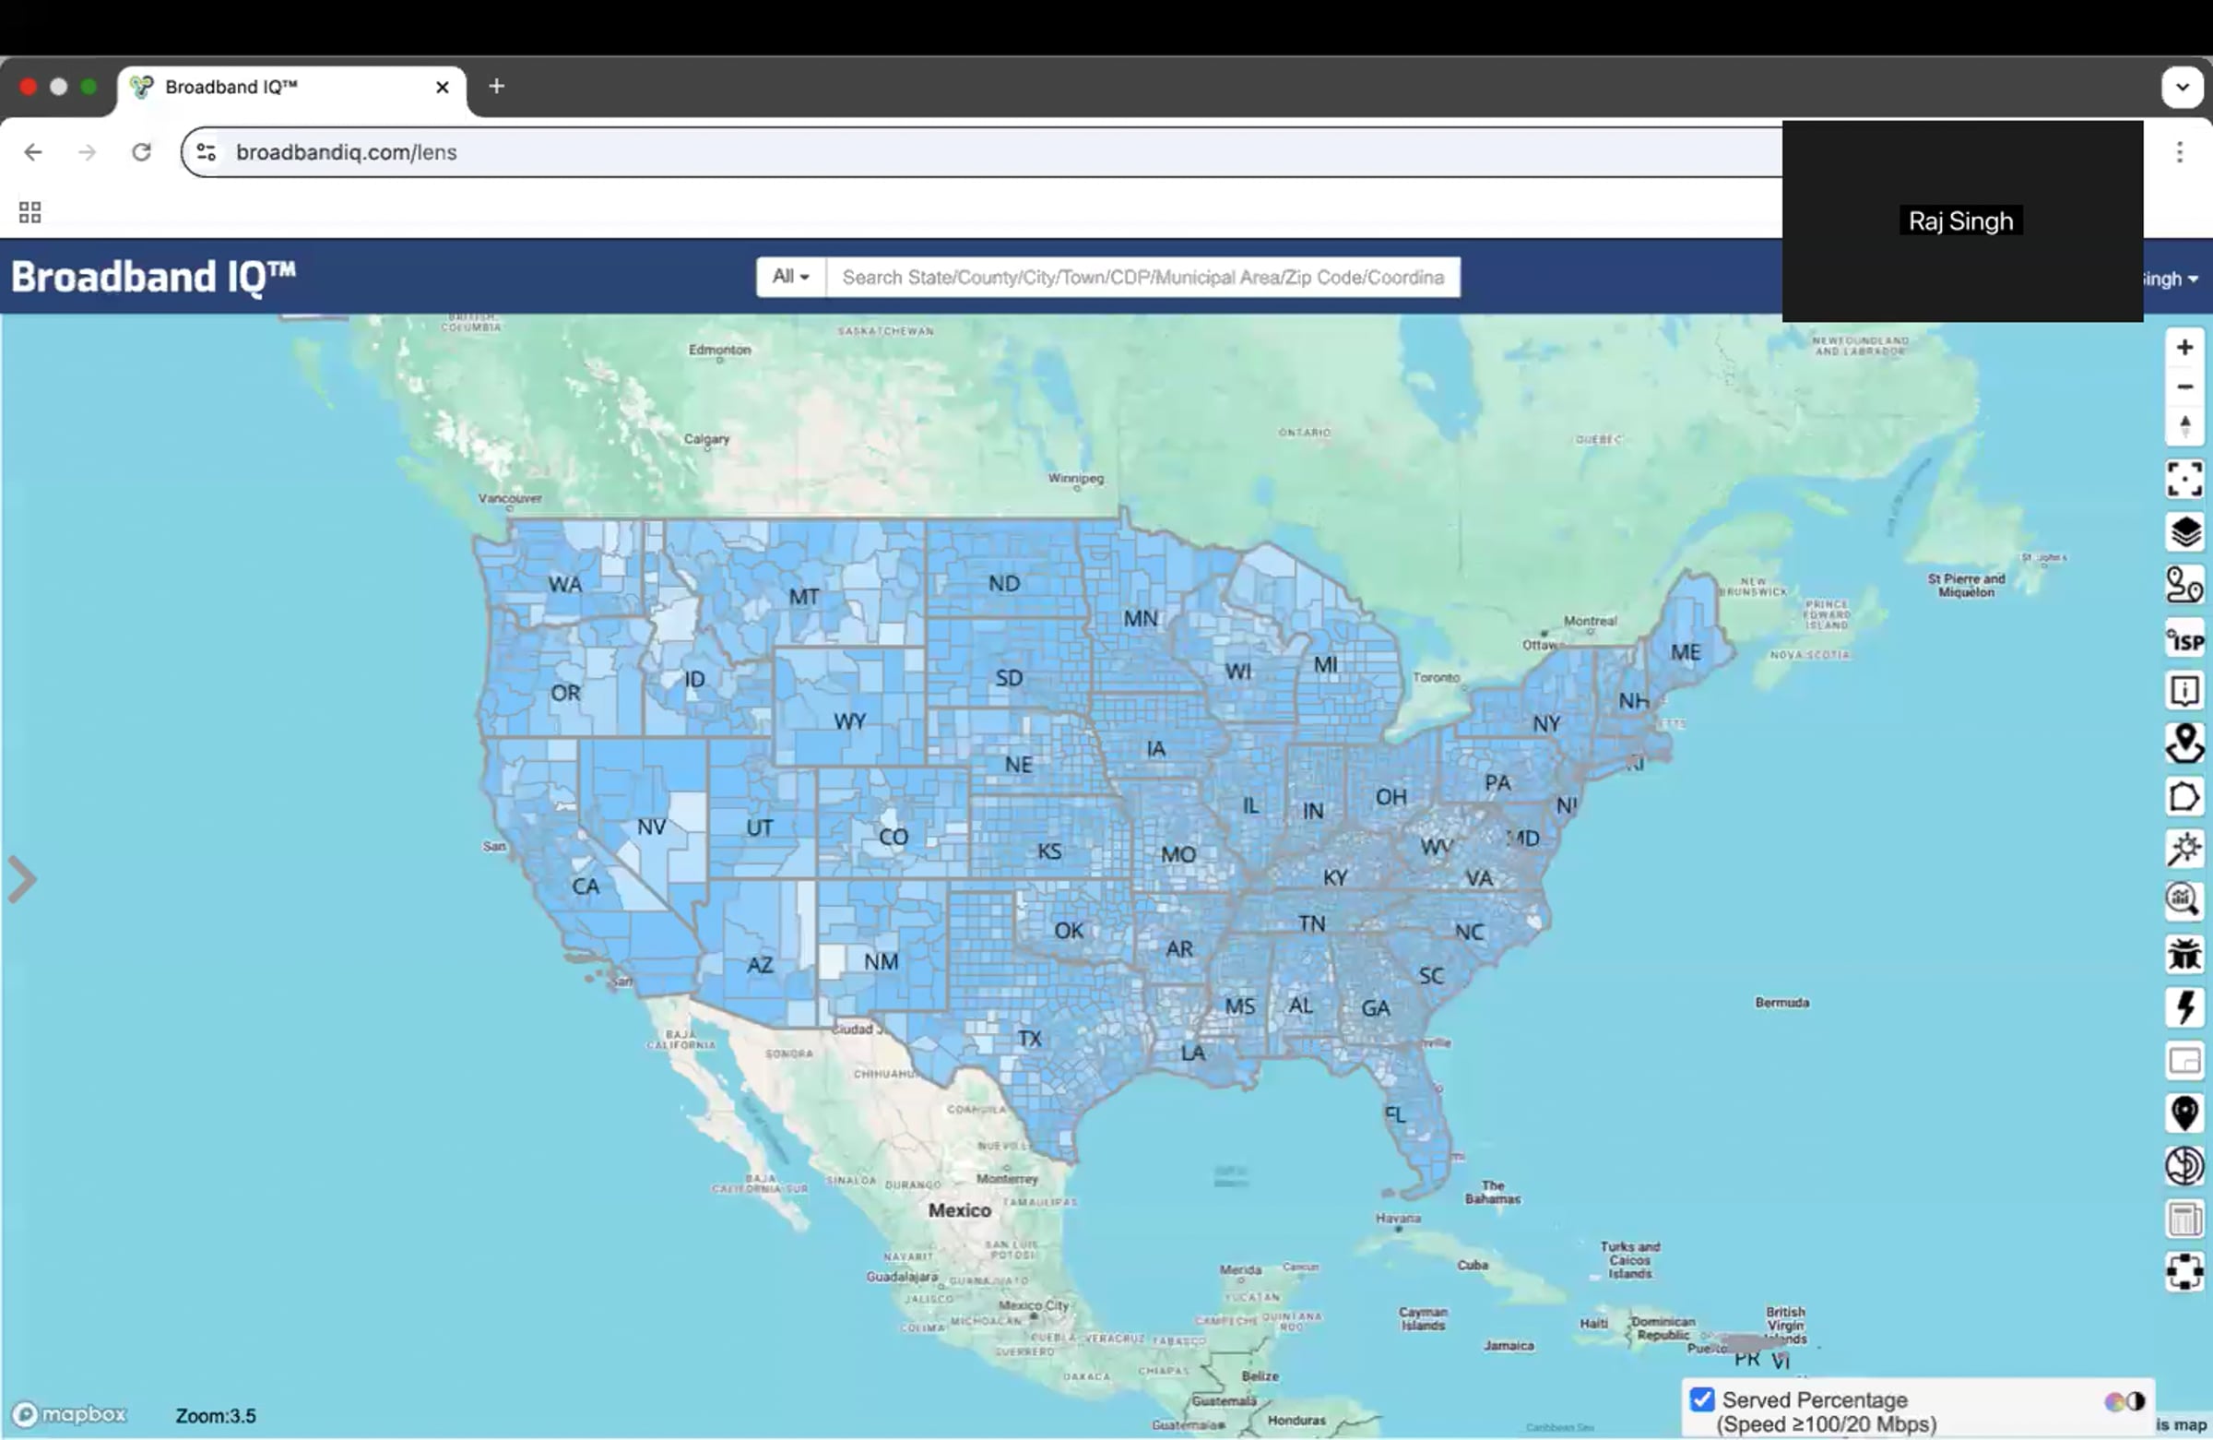Uncheck the Served Percentage checkbox
2213x1440 pixels.
(1702, 1400)
